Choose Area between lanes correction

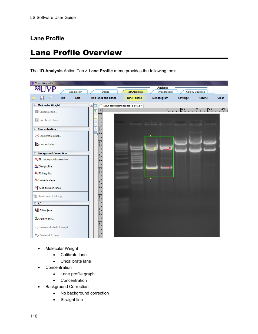click(48, 188)
